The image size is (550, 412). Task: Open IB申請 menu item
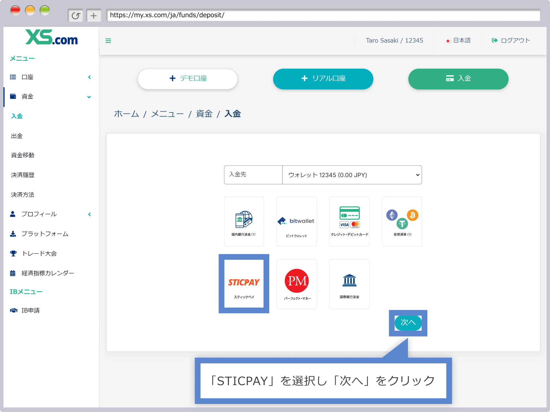31,310
